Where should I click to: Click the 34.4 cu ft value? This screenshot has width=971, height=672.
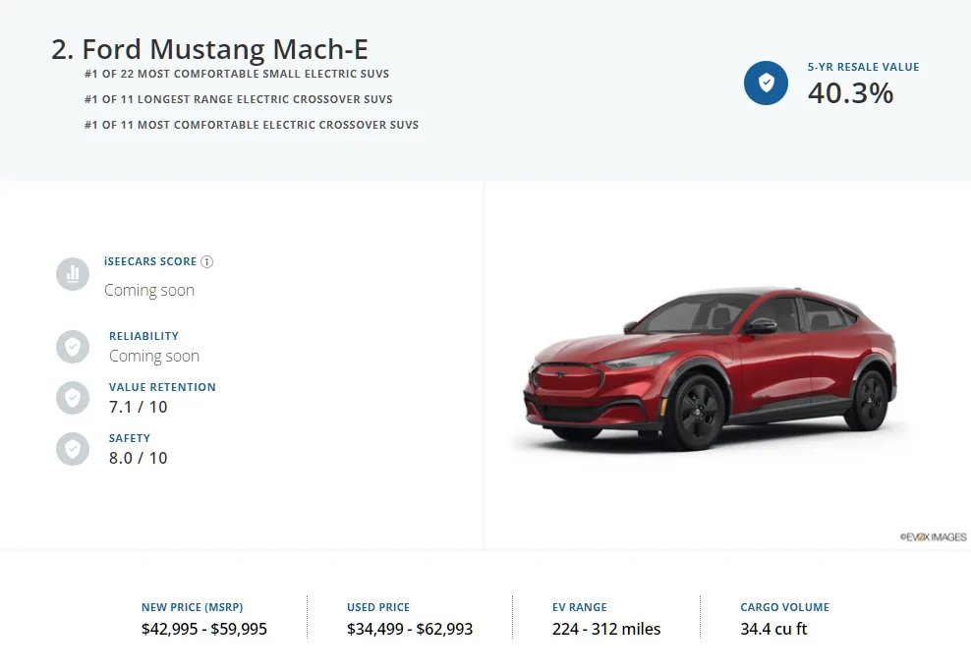(x=774, y=629)
